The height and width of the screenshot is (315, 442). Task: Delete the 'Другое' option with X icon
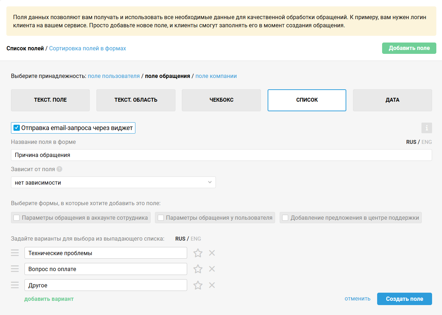(212, 285)
